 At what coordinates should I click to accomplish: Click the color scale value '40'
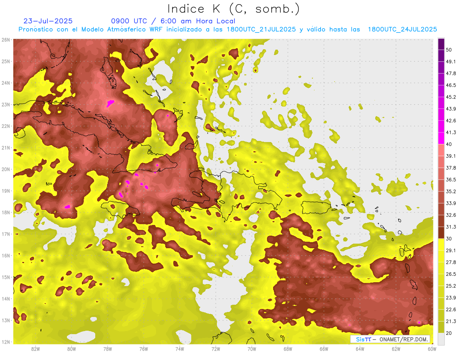coord(449,144)
